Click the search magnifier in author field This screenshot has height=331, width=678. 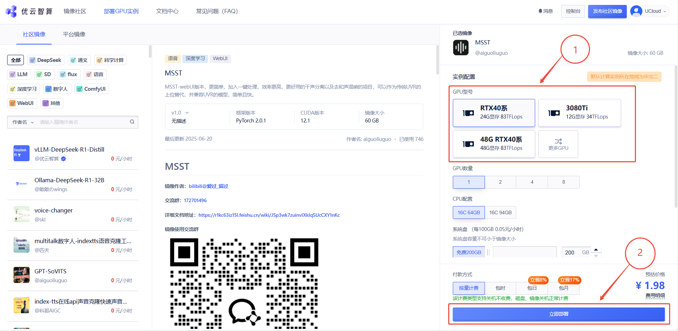pos(132,122)
